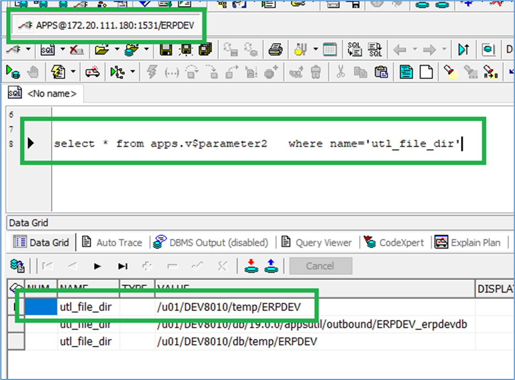Image resolution: width=515 pixels, height=380 pixels.
Task: Click the printer icon in the toolbar
Action: pyautogui.click(x=275, y=50)
